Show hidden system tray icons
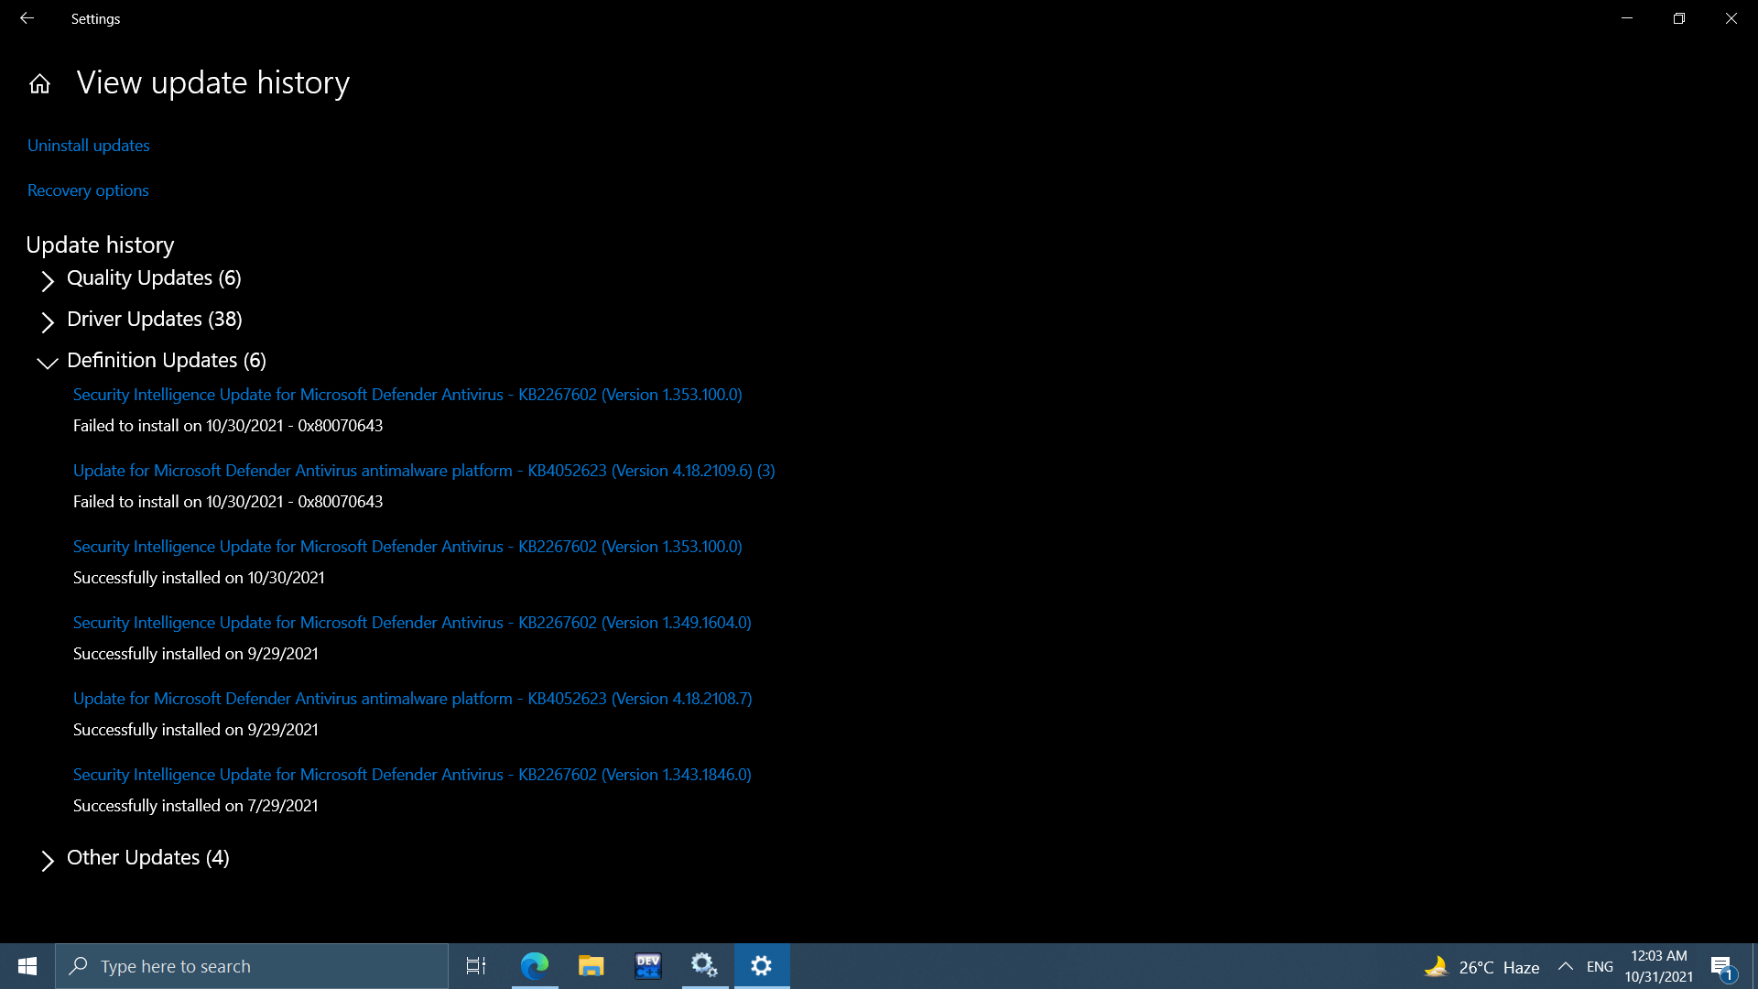The image size is (1758, 989). click(x=1565, y=967)
